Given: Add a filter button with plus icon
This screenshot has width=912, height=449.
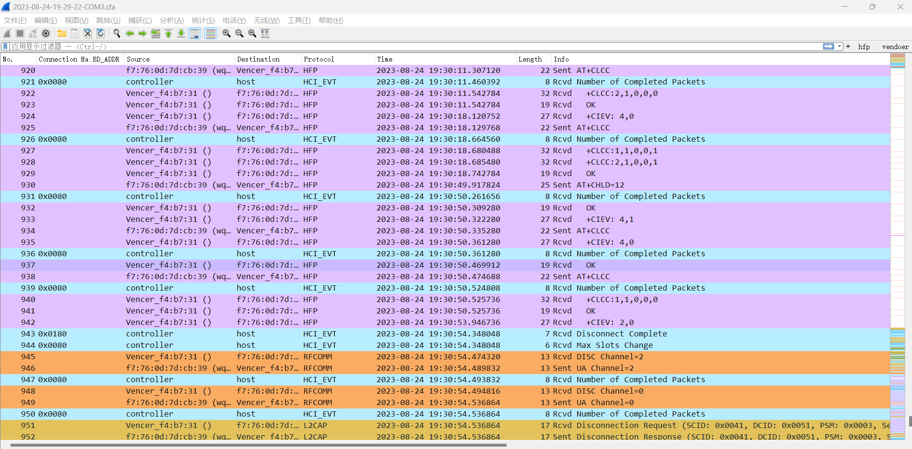Looking at the screenshot, I should pyautogui.click(x=848, y=46).
